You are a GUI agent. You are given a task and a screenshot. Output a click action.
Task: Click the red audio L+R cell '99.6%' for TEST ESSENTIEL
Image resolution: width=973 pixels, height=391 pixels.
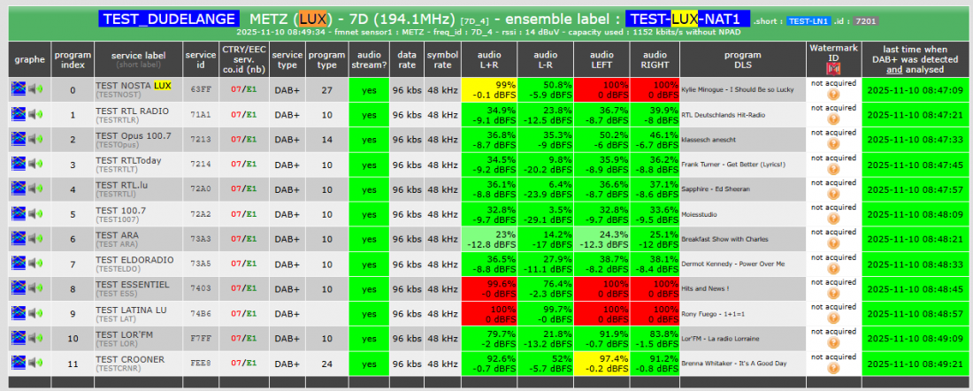click(488, 288)
